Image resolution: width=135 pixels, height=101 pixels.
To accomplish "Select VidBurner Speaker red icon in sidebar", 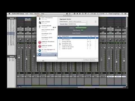I will [40, 46].
